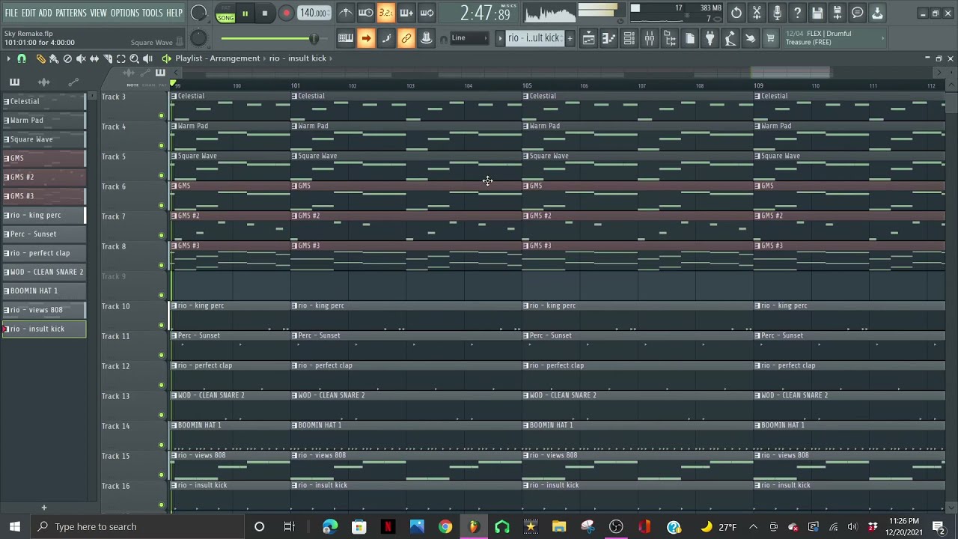Select the Slice tool in Playlist
Viewport: 958px width, 539px height.
(108, 58)
